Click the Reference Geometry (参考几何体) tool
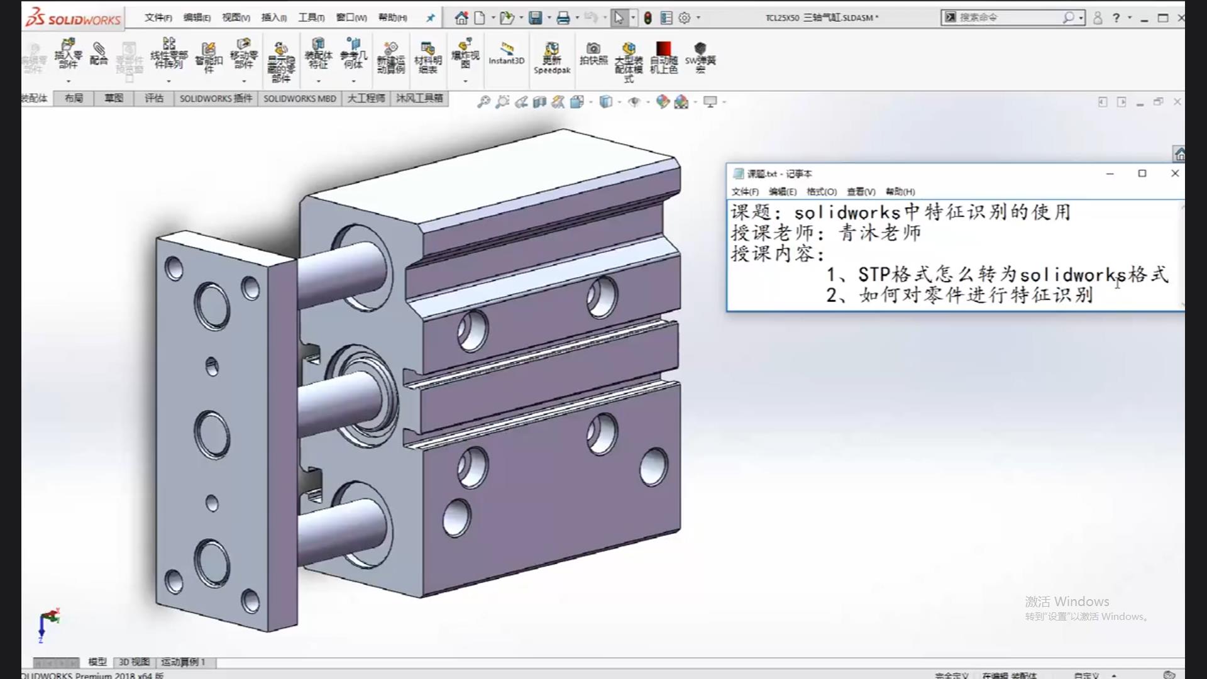1207x679 pixels. pyautogui.click(x=353, y=53)
